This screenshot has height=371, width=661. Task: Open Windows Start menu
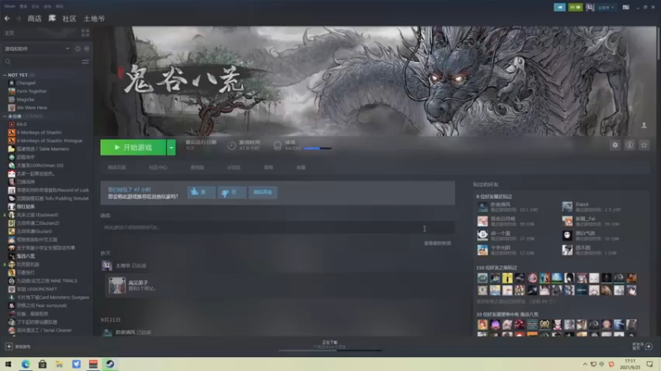pos(8,364)
